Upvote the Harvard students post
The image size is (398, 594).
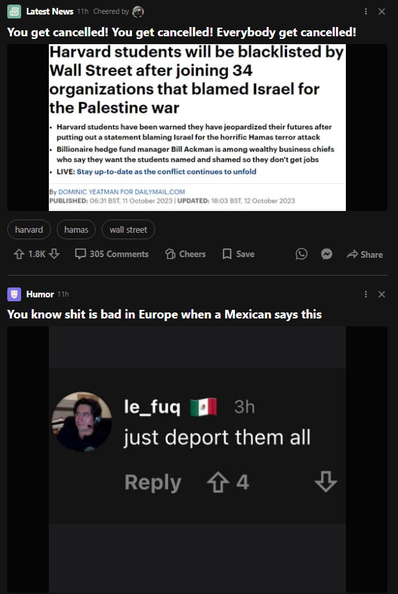[19, 254]
